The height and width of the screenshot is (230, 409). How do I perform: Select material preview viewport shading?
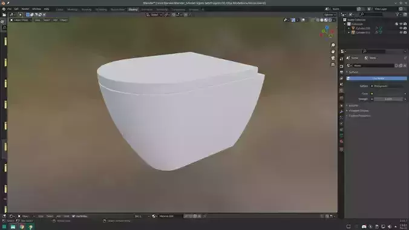(326, 20)
